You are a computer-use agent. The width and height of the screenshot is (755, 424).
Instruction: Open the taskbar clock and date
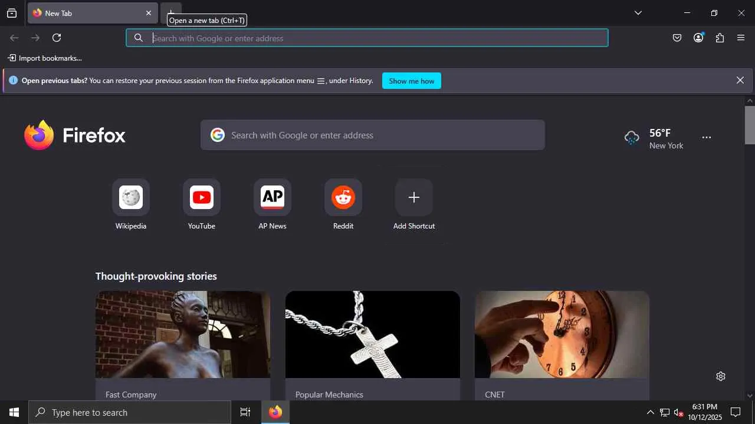[x=705, y=412]
